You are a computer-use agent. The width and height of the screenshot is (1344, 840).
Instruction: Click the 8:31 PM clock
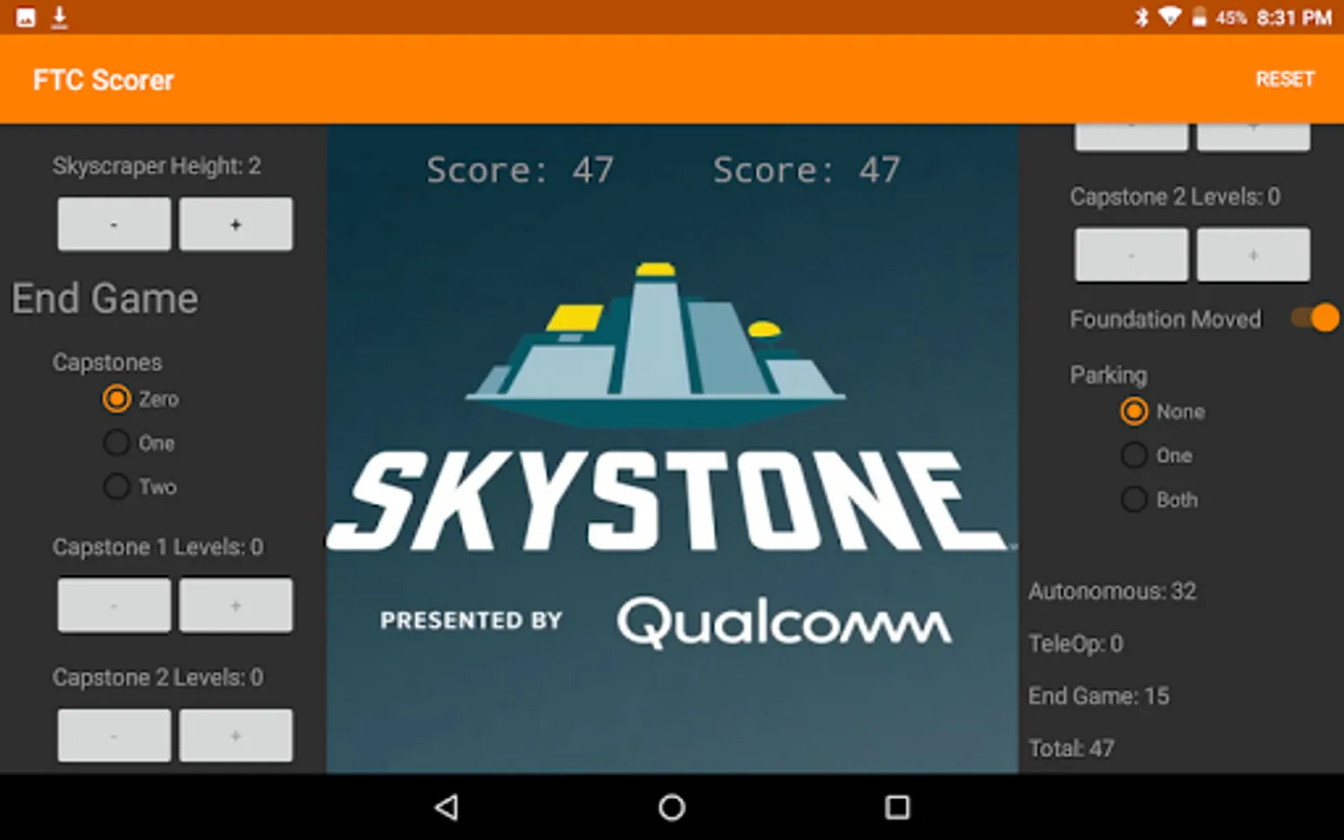tap(1294, 18)
